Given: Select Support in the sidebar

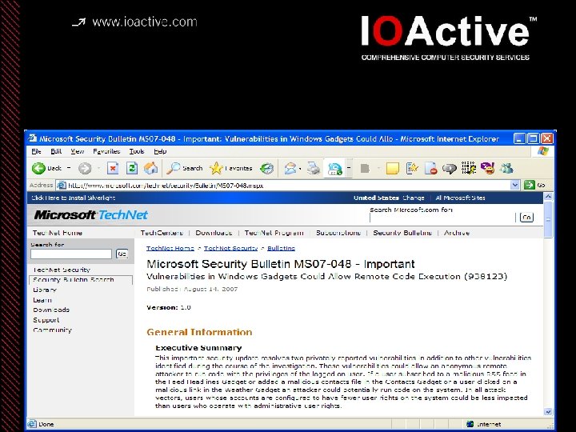Looking at the screenshot, I should tap(46, 320).
